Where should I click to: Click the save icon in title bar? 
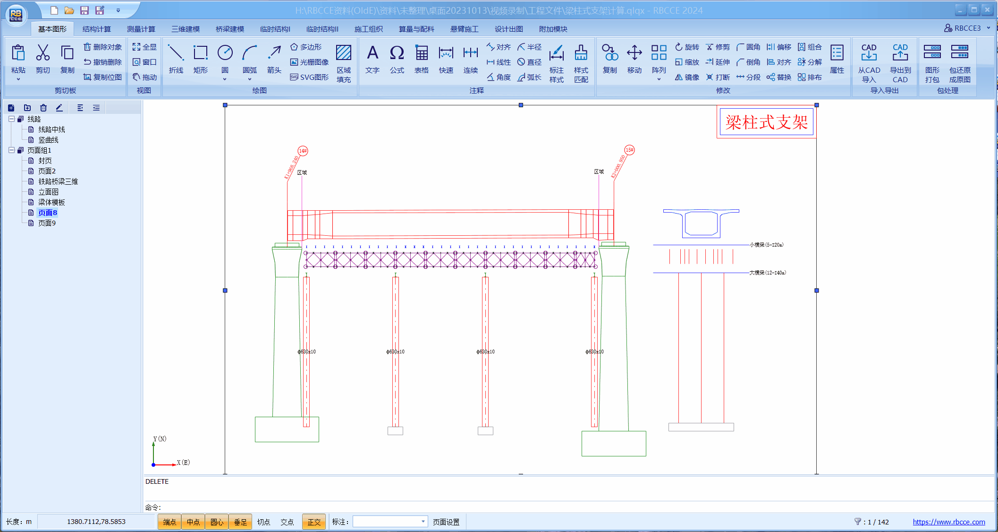click(85, 10)
